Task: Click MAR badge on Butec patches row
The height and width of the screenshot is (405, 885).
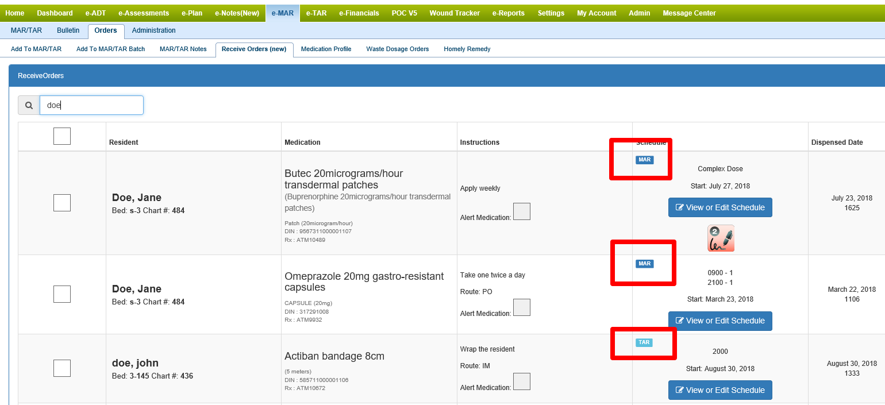Action: click(x=644, y=160)
